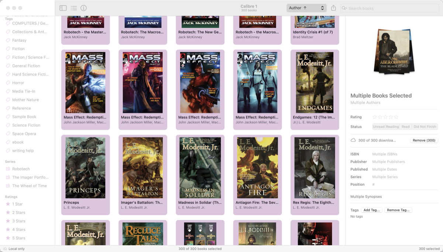Click tag icon beside Space Opera
Image resolution: width=443 pixels, height=252 pixels.
pyautogui.click(x=8, y=134)
